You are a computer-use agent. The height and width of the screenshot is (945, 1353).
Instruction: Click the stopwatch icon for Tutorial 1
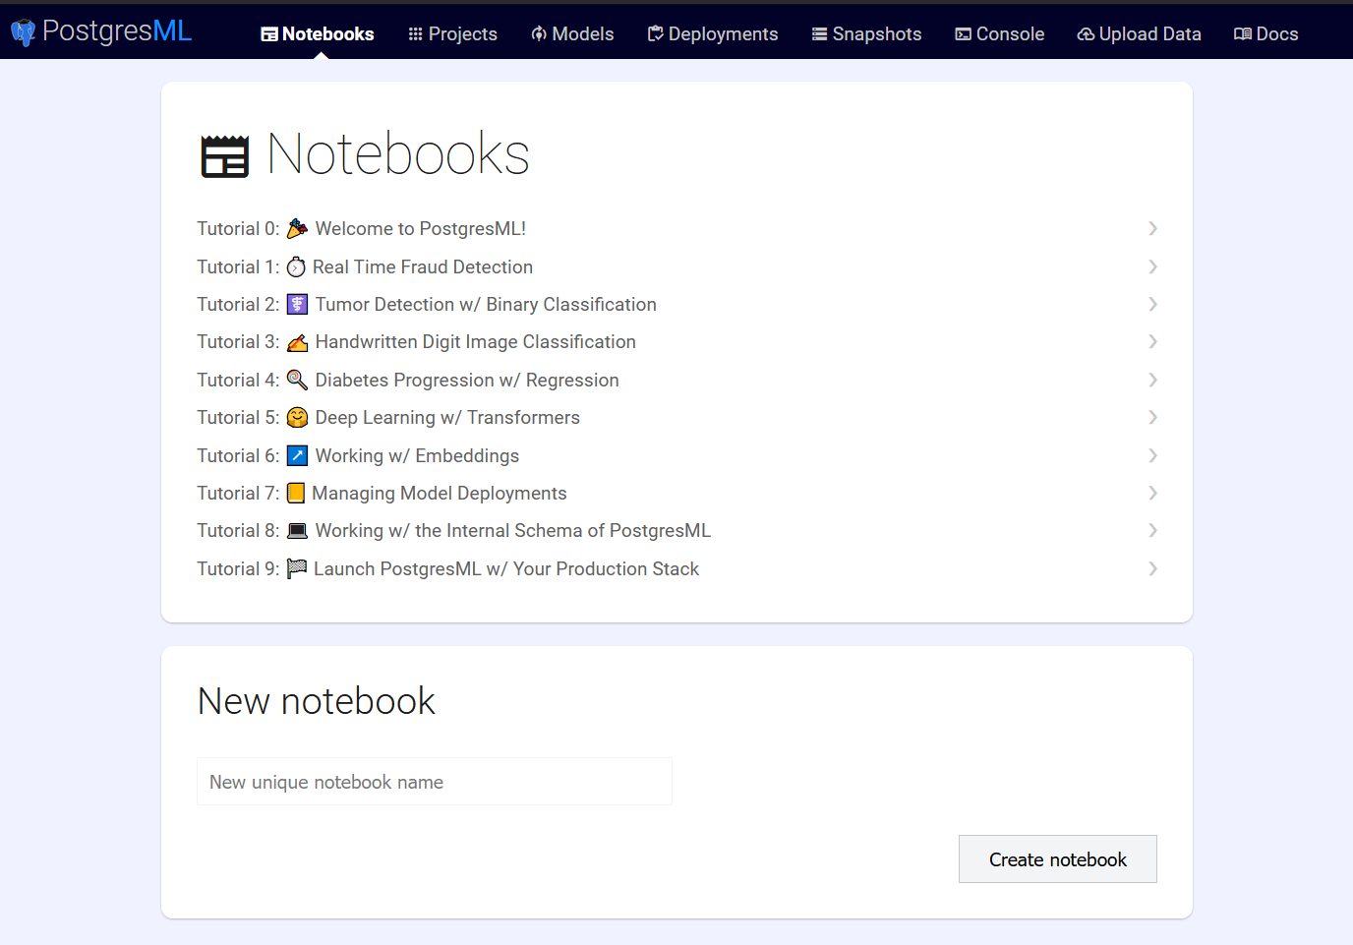[x=296, y=267]
